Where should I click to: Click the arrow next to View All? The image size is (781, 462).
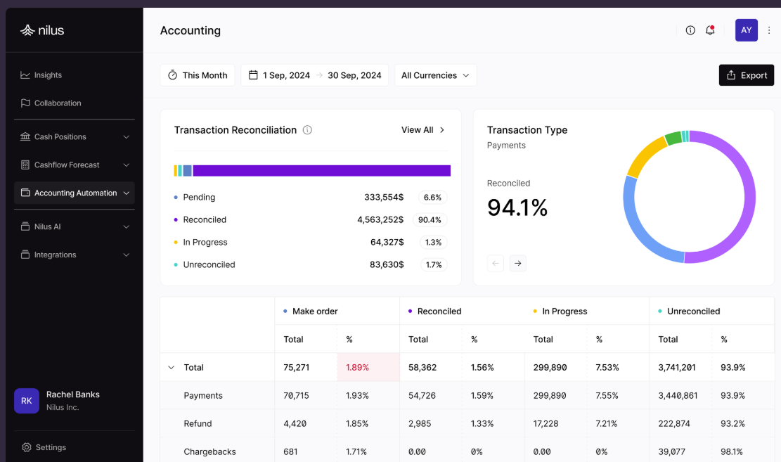point(441,130)
